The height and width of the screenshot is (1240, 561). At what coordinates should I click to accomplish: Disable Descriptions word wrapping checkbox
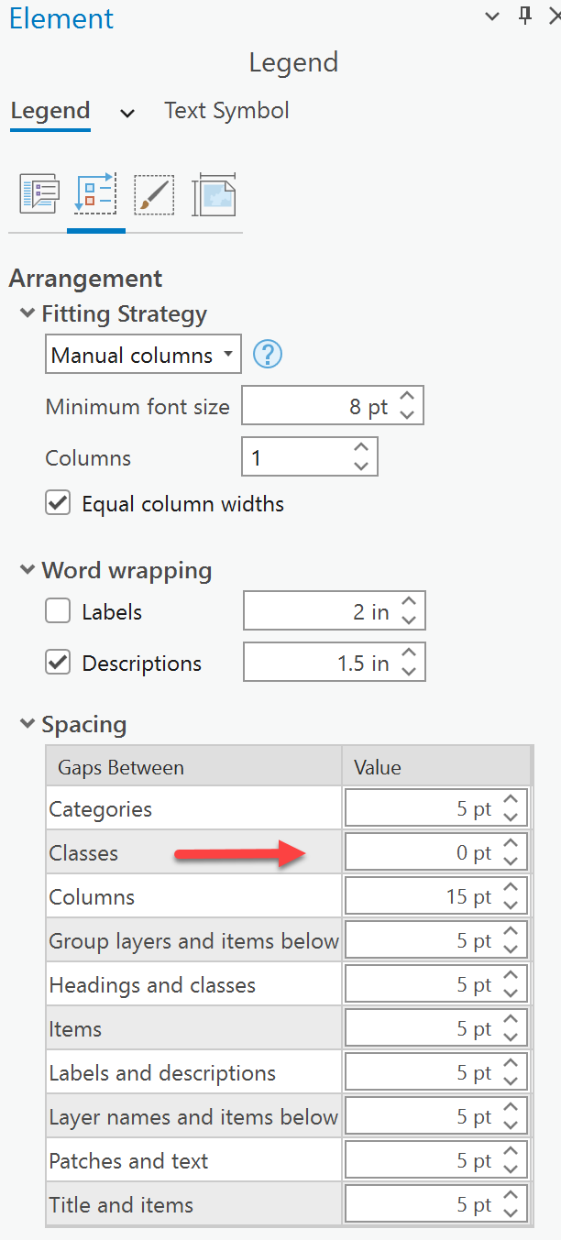tap(59, 663)
